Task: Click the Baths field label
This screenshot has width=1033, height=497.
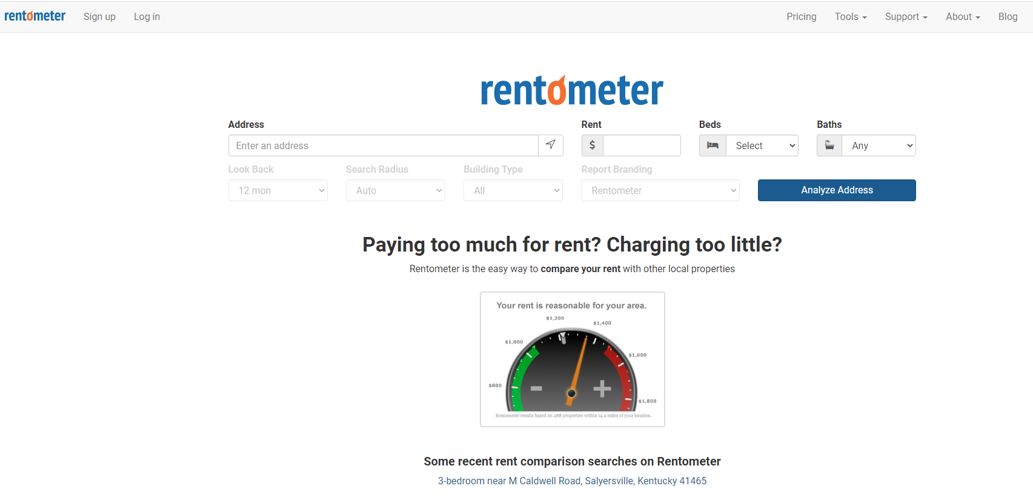Action: click(x=829, y=124)
